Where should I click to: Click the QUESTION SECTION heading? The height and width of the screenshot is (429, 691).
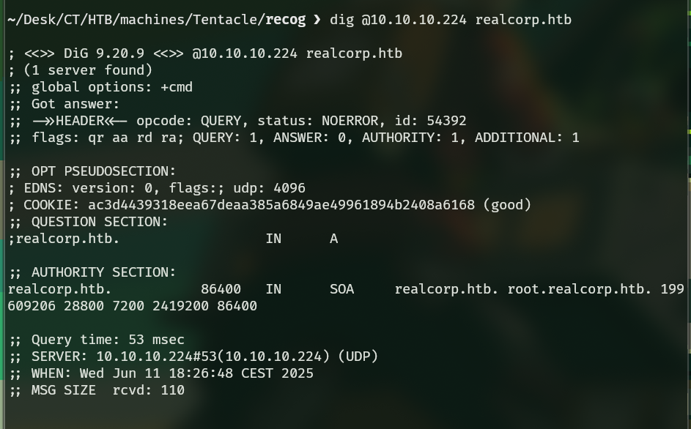100,222
